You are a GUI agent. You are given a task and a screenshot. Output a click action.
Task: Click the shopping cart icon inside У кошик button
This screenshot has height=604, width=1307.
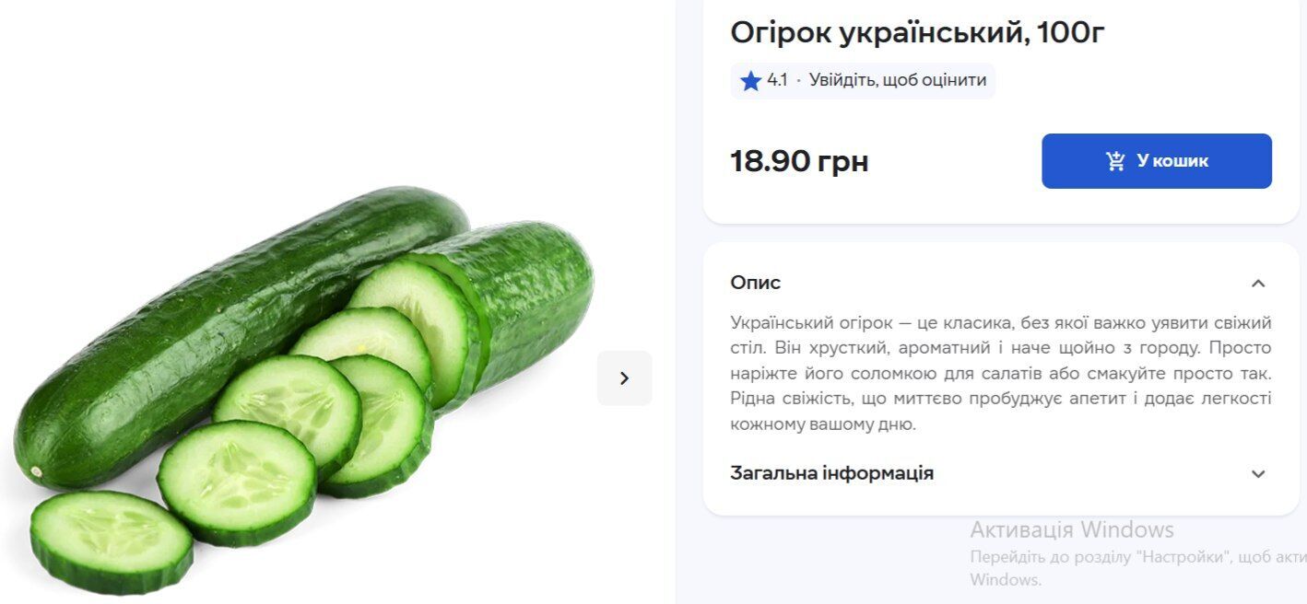coord(1116,160)
